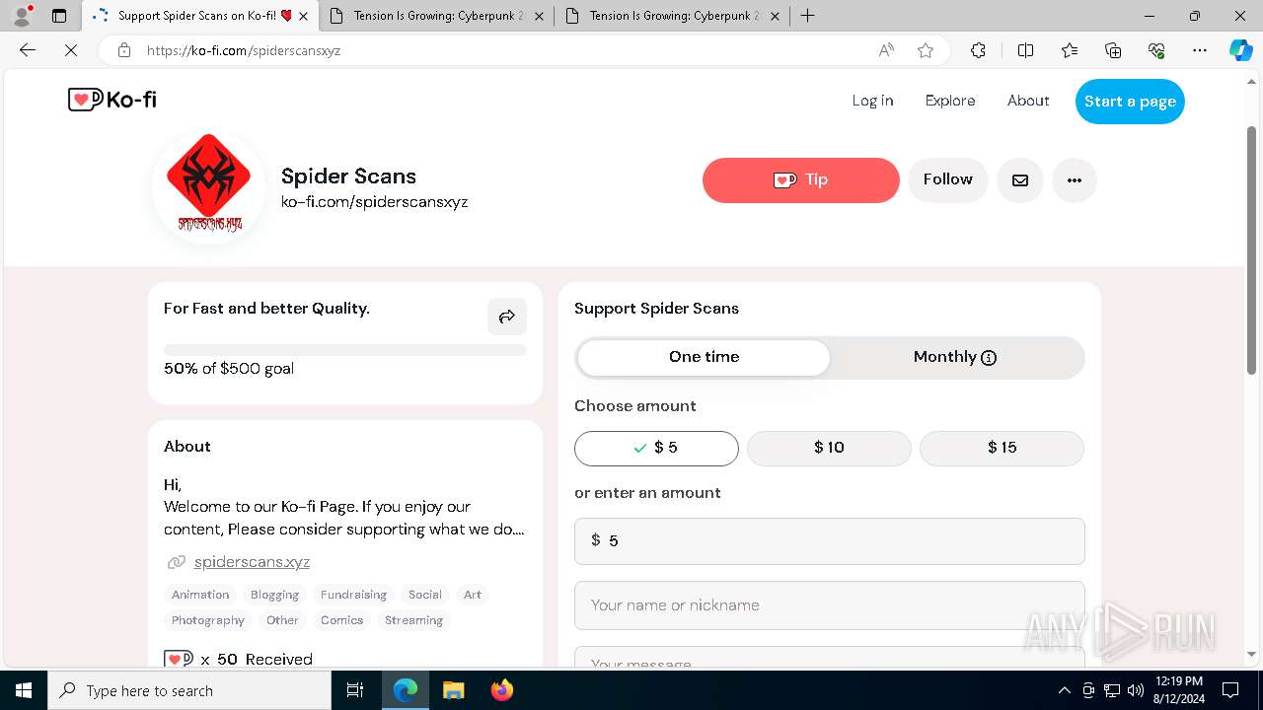Open the volume control in tray
1263x710 pixels.
[1136, 690]
